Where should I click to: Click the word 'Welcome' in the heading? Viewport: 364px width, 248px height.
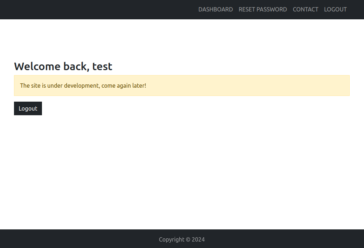(37, 67)
